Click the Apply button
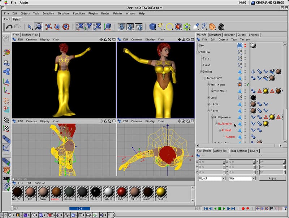Image resolution: width=289 pixels, height=218 pixels. 272,178
